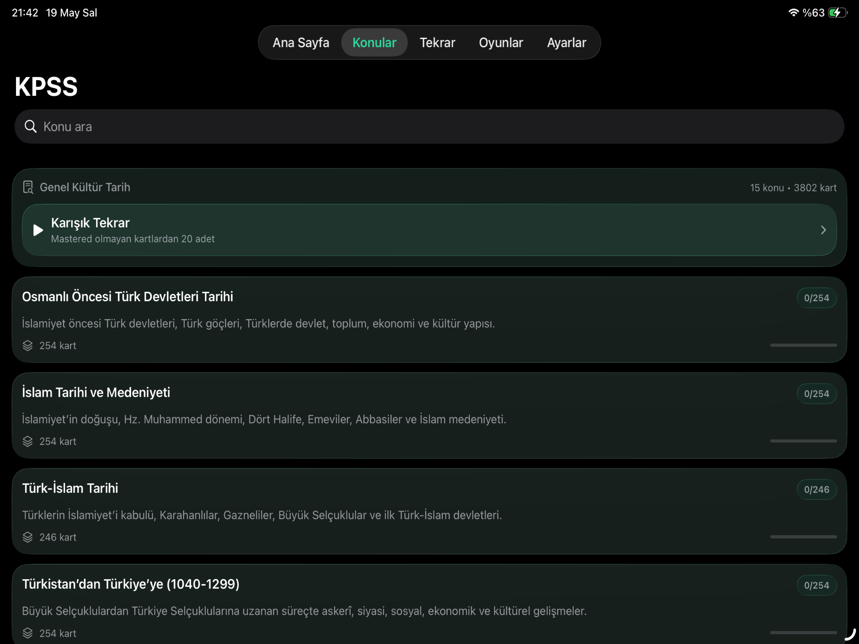
Task: Open Karışık Tekrar via its chevron
Action: (x=823, y=230)
